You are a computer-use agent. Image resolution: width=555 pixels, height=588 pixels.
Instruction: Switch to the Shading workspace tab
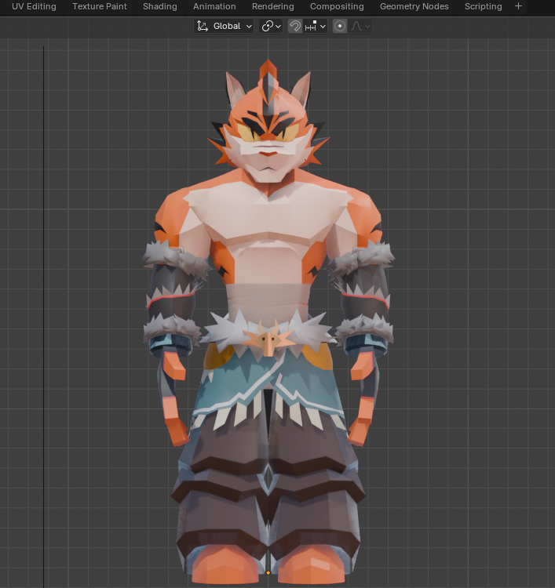160,6
